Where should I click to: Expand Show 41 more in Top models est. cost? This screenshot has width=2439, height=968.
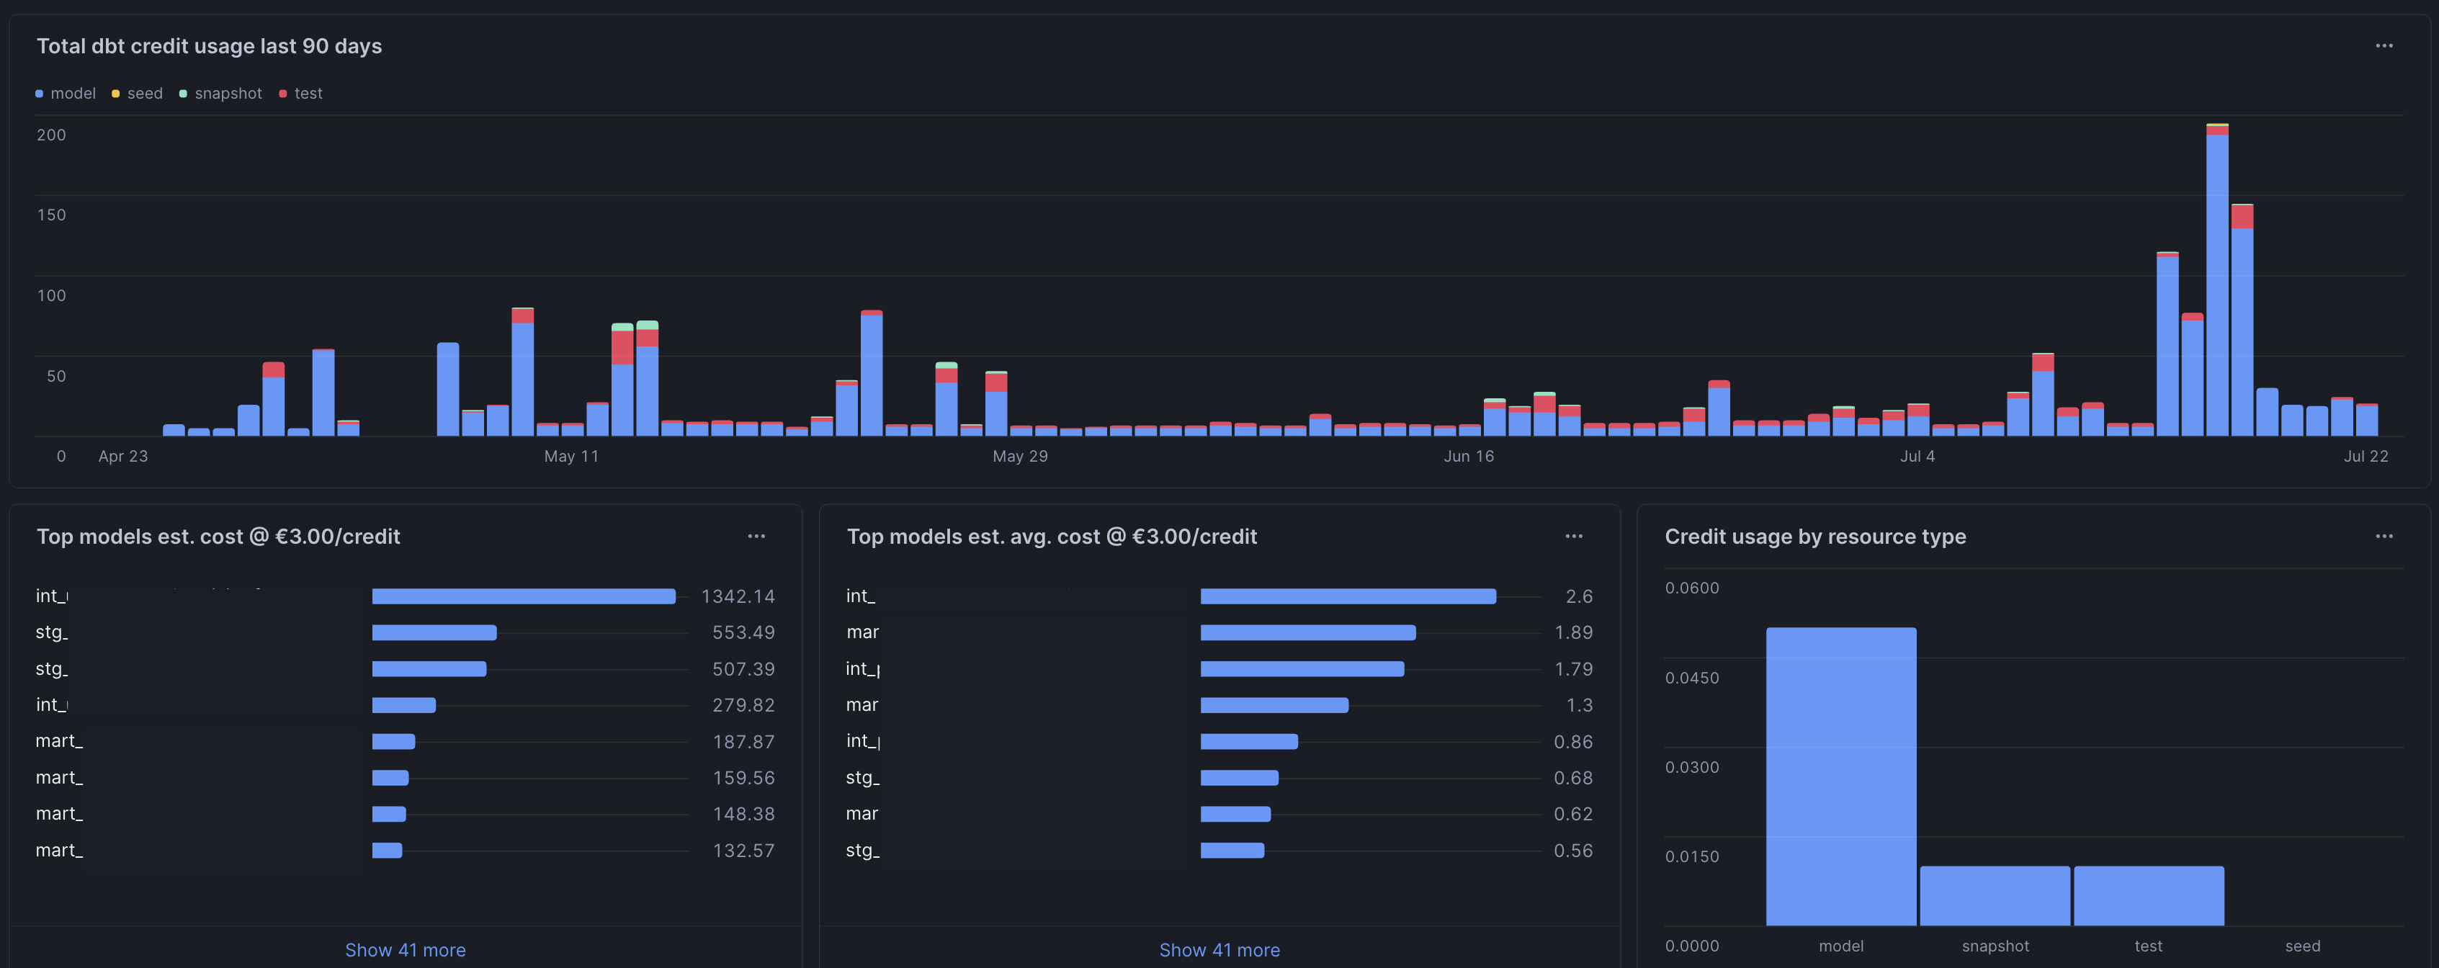[x=406, y=949]
